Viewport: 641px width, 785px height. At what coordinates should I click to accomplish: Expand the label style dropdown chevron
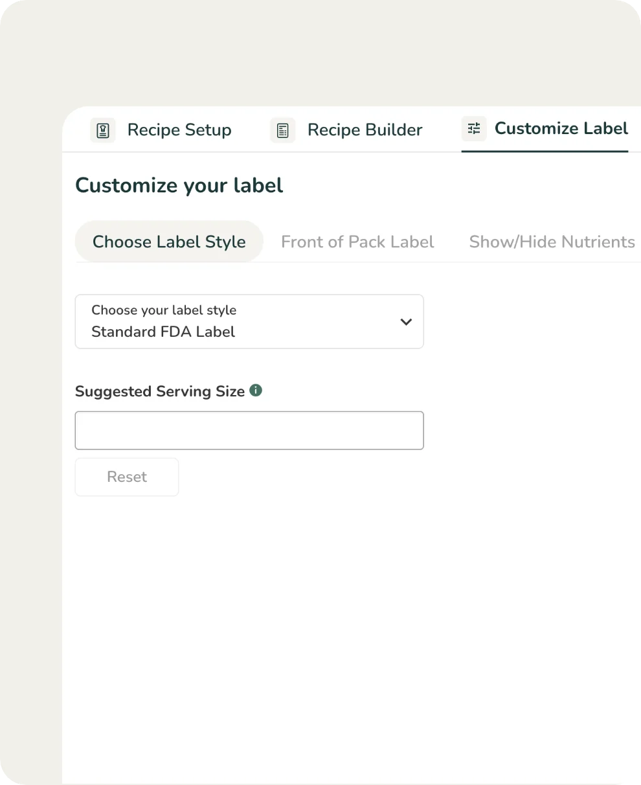tap(406, 322)
